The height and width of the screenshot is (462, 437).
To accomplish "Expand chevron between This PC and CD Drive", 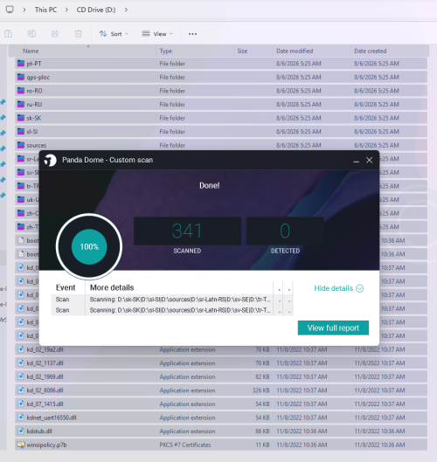I will coord(66,10).
